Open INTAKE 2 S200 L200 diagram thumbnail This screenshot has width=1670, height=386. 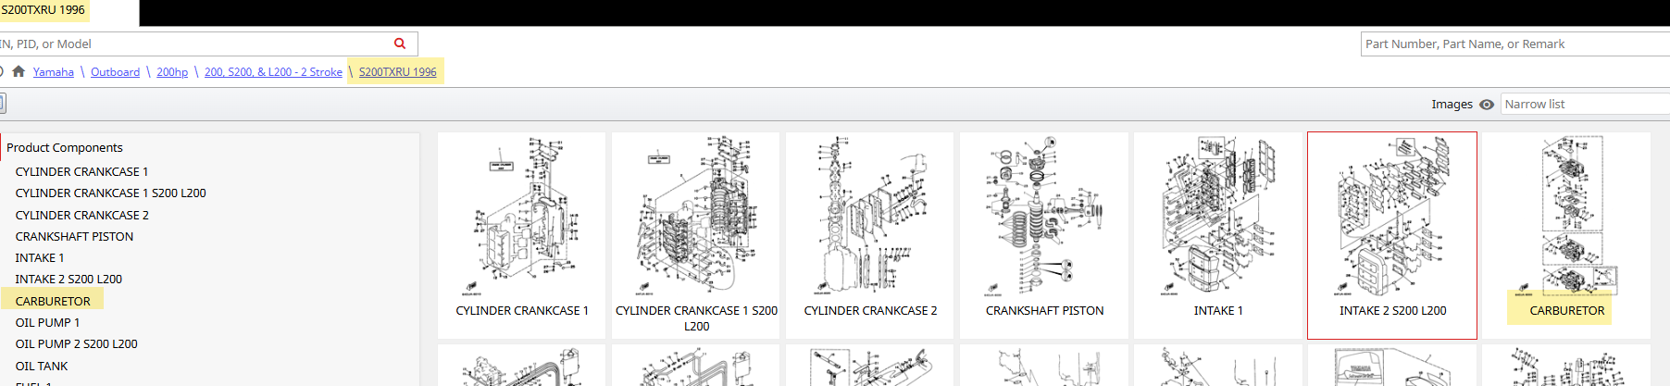point(1392,235)
